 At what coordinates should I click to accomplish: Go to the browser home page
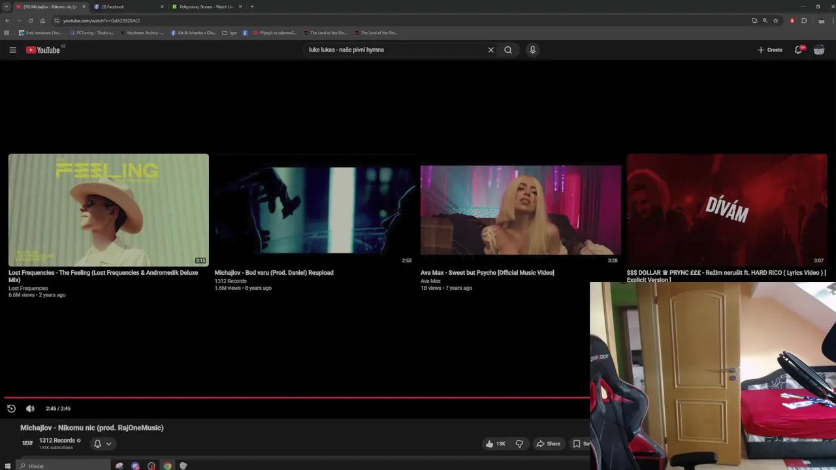(x=42, y=20)
